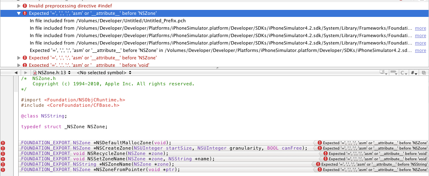Open the bookmarks pop-up menu icon
This screenshot has width=429, height=176.
383,73
